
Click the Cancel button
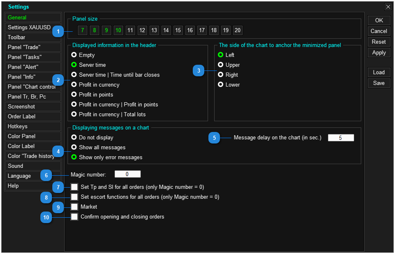click(x=379, y=31)
